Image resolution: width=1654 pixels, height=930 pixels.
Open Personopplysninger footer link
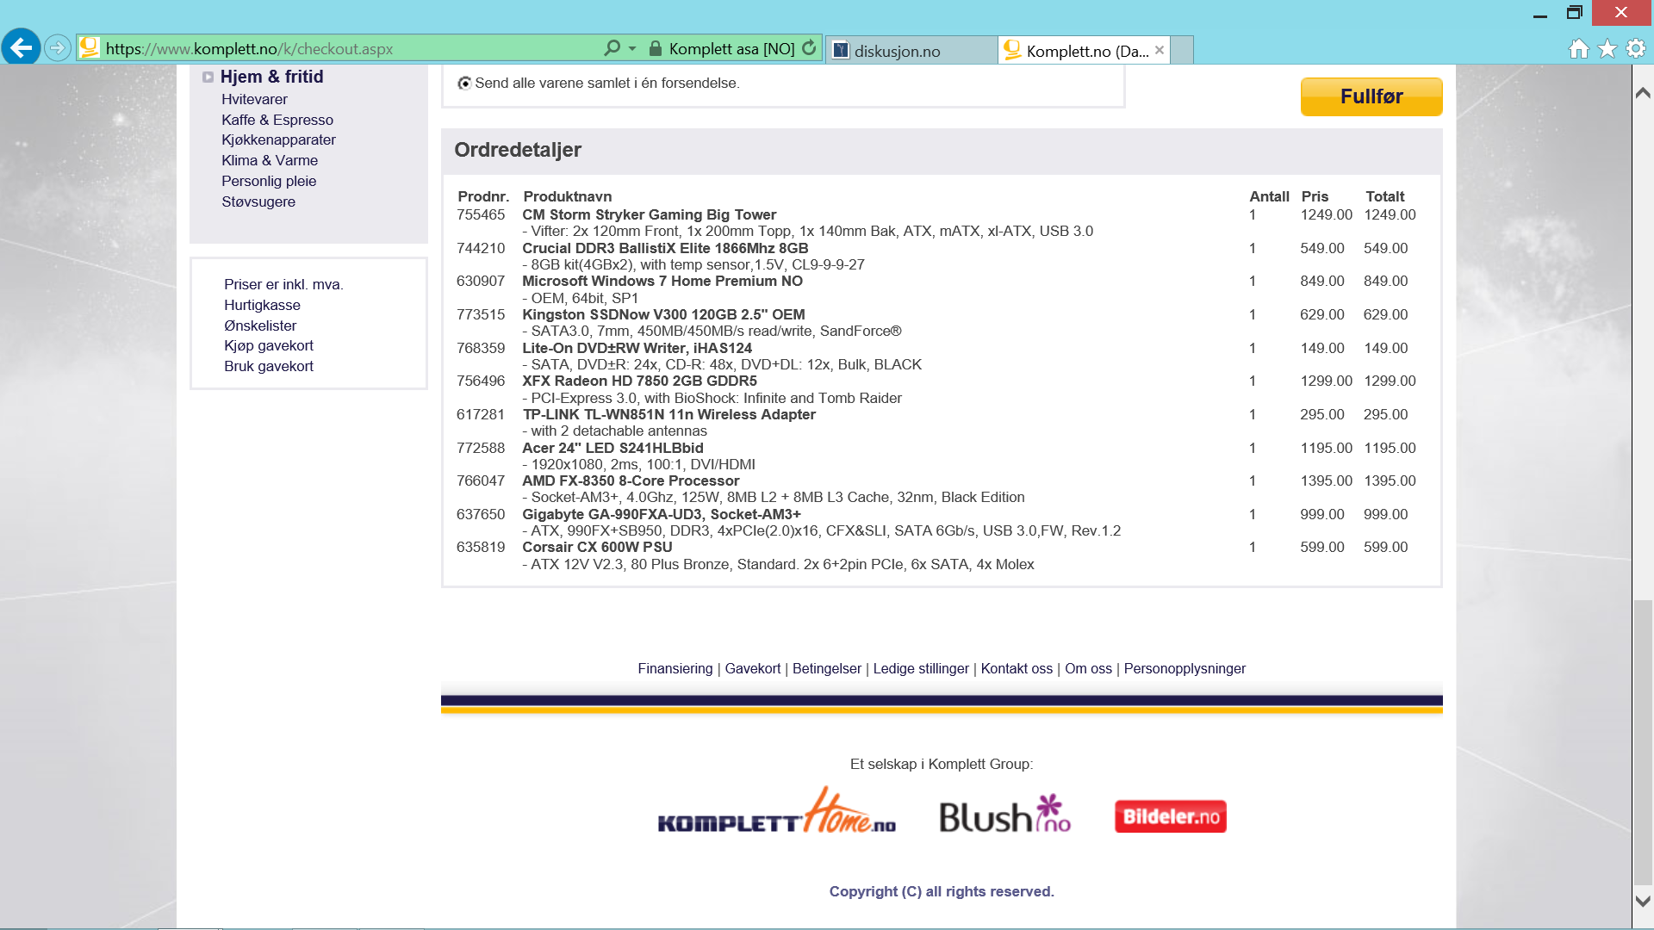[x=1185, y=668]
